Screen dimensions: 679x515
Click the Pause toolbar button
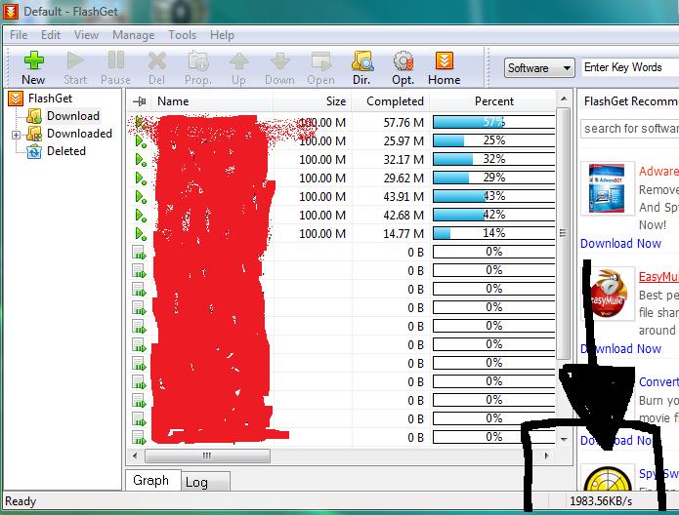tap(115, 67)
